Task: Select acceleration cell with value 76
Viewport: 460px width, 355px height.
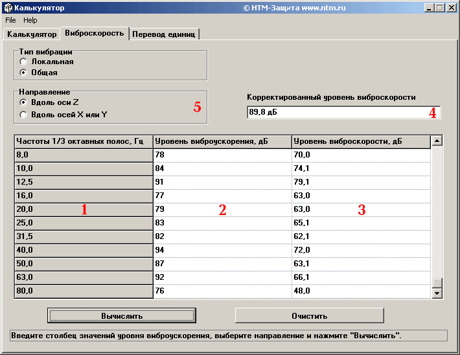Action: pos(222,292)
